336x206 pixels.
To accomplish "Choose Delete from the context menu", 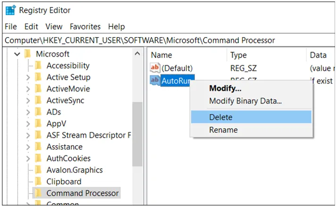I will (x=221, y=117).
